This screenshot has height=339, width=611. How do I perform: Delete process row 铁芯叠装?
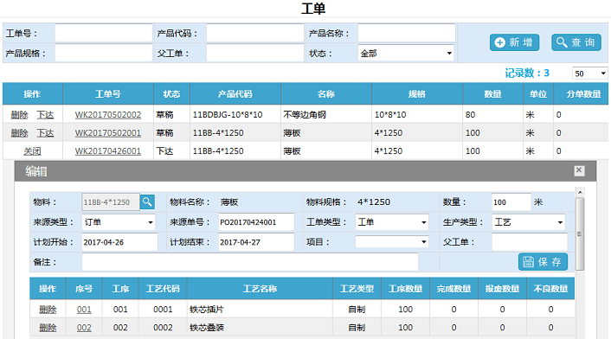48,328
